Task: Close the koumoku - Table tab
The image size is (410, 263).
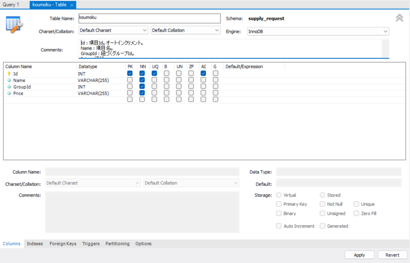Action: pyautogui.click(x=72, y=5)
